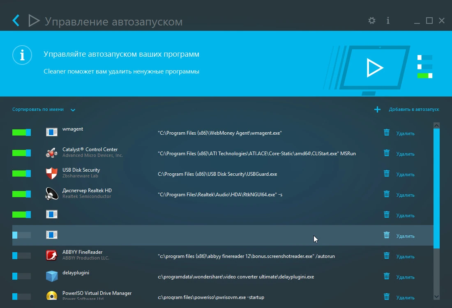Select the pwrisovm.exe -startup path text
452x308 pixels.
(211, 297)
